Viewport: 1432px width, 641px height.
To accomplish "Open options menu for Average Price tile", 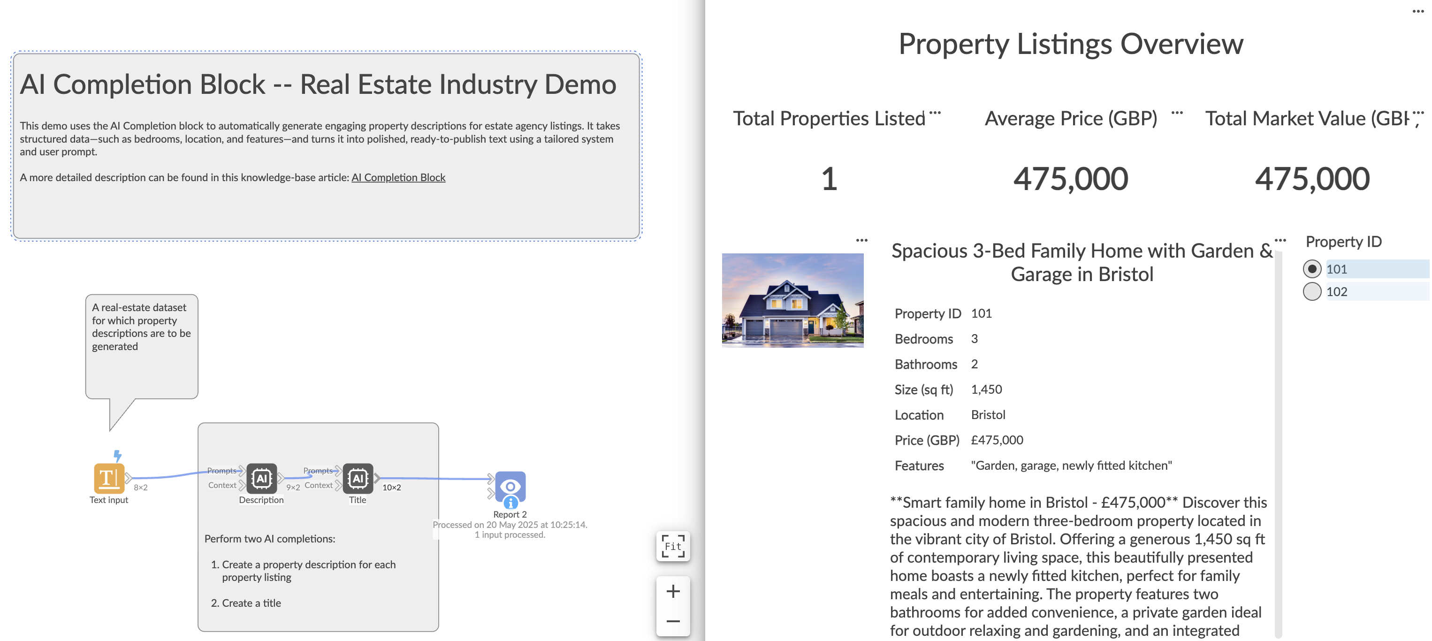I will coord(1177,113).
